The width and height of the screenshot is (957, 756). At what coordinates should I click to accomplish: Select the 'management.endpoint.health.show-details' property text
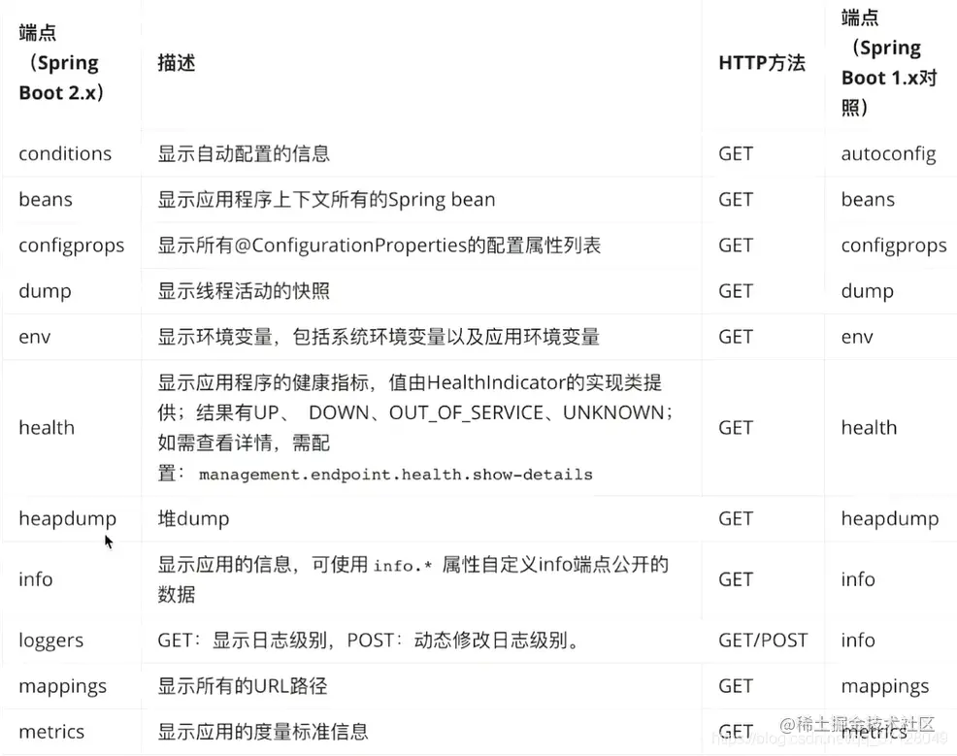tap(395, 475)
